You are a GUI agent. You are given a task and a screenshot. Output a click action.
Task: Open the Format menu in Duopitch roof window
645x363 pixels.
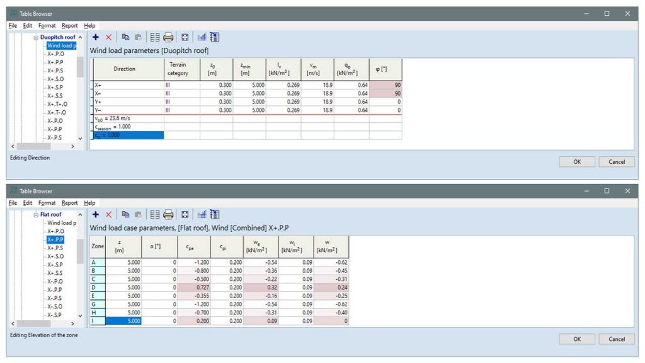click(47, 26)
